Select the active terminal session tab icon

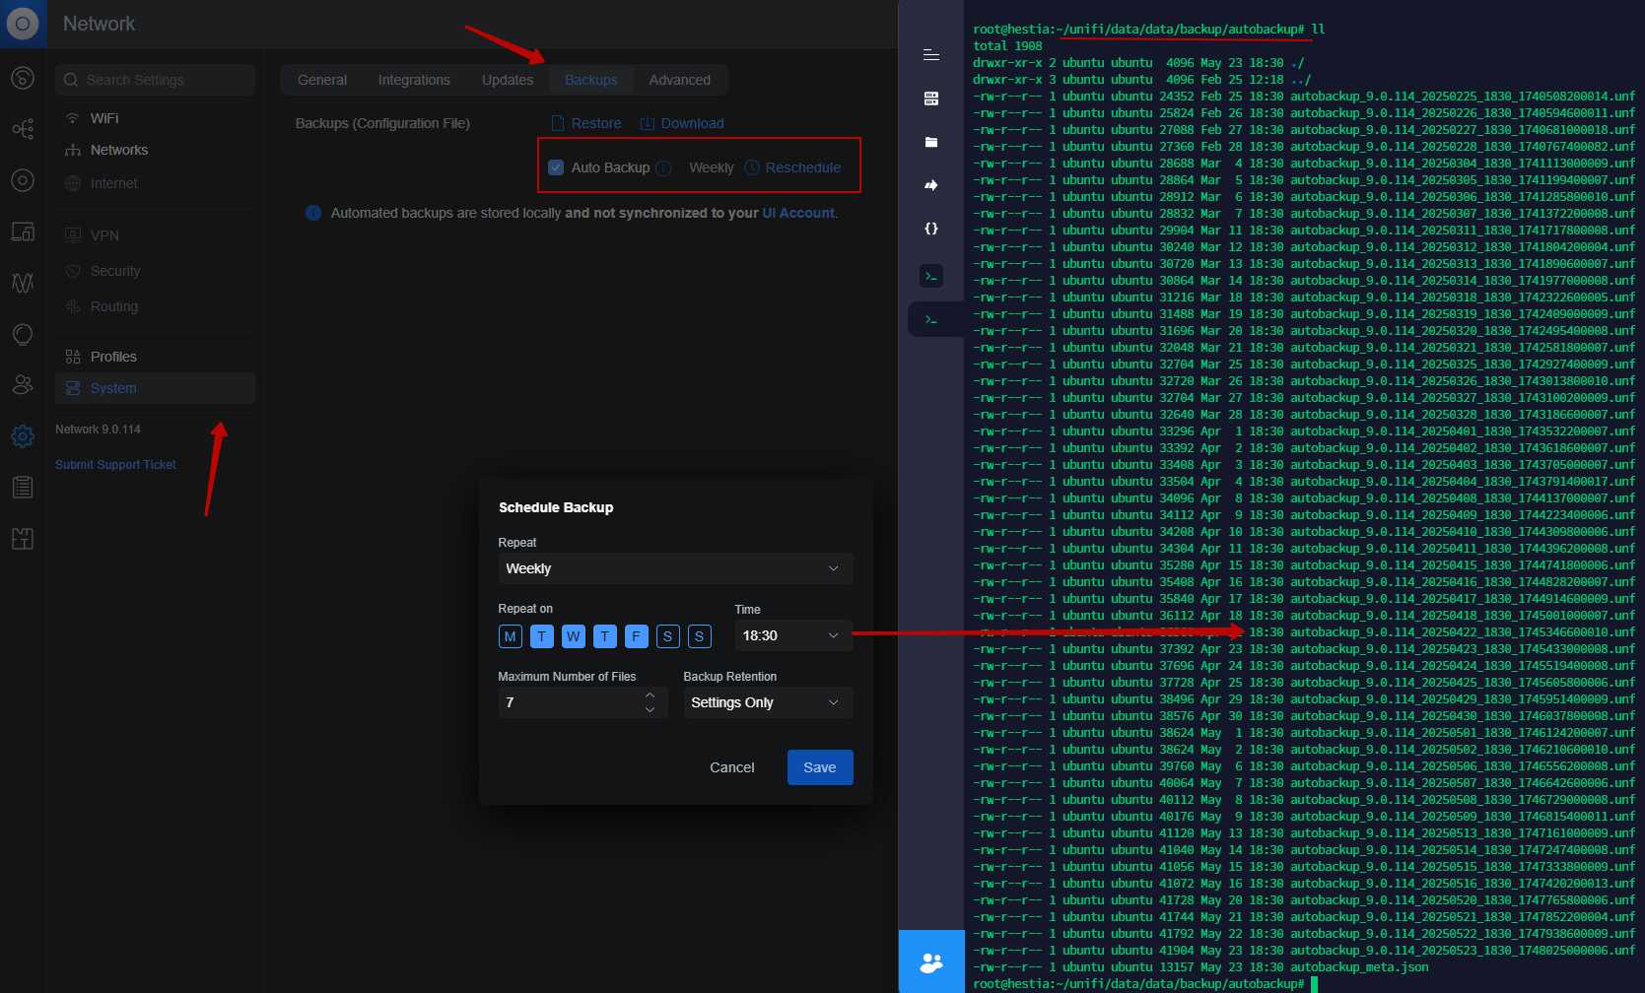click(930, 319)
